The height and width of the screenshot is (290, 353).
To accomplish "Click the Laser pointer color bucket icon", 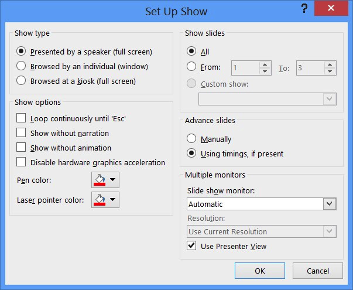I will pyautogui.click(x=99, y=200).
